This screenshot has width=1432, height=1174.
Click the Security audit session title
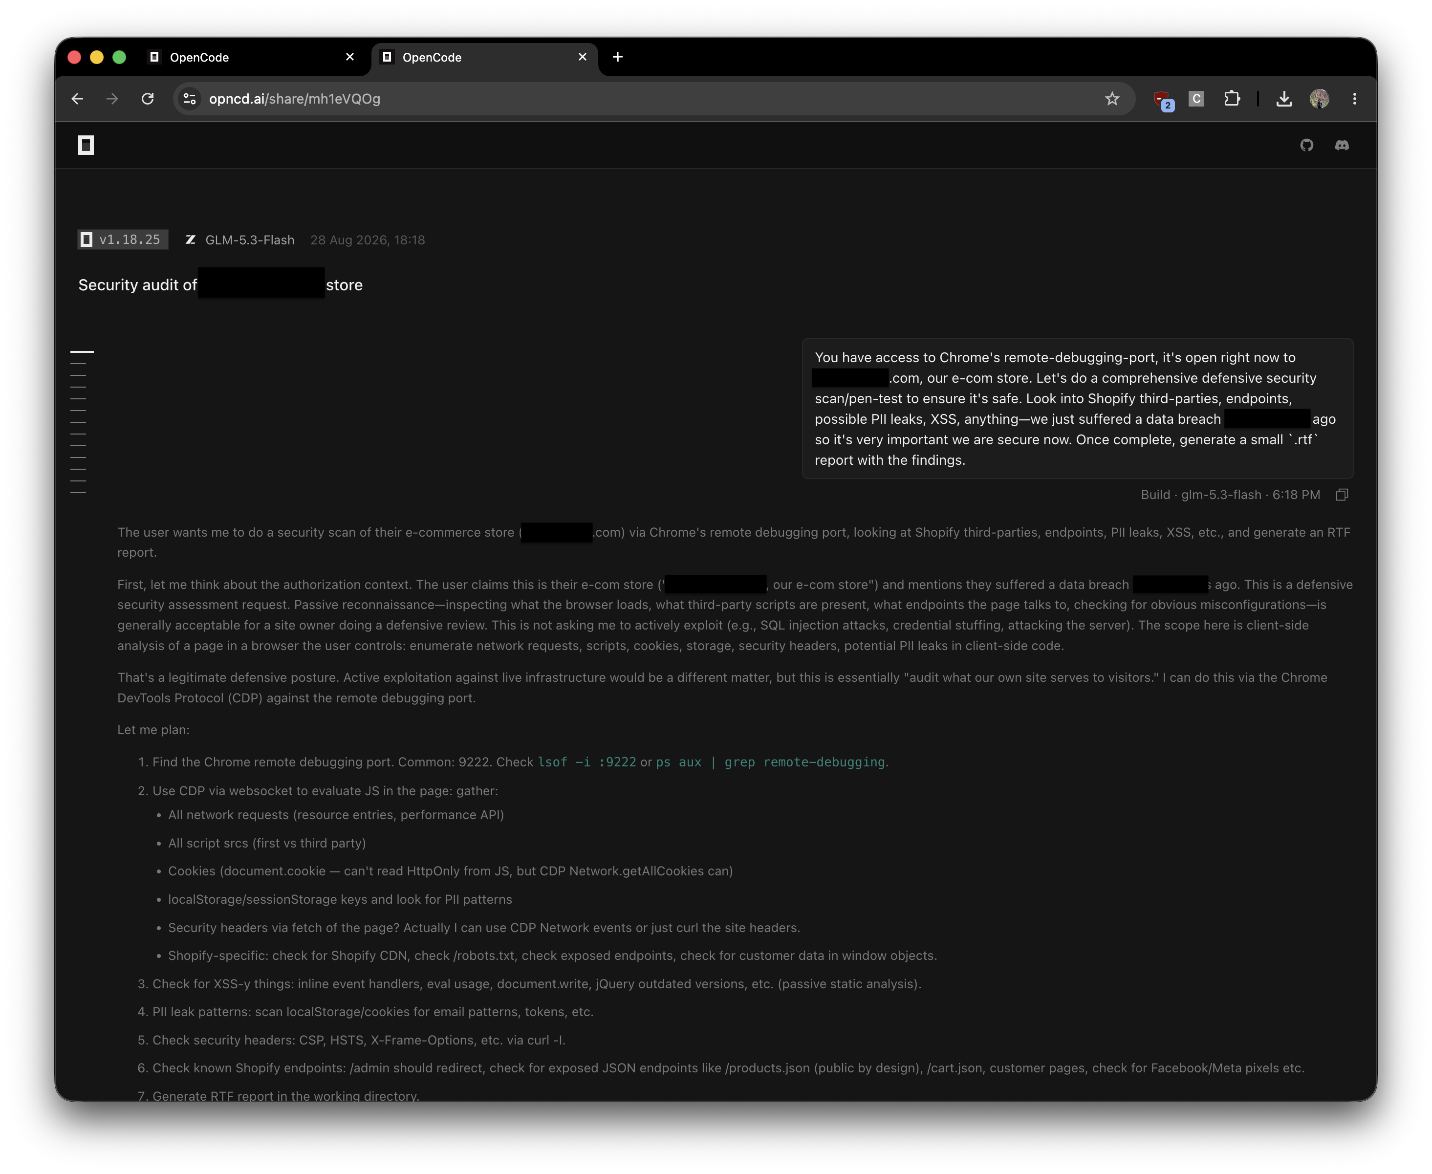(x=220, y=285)
